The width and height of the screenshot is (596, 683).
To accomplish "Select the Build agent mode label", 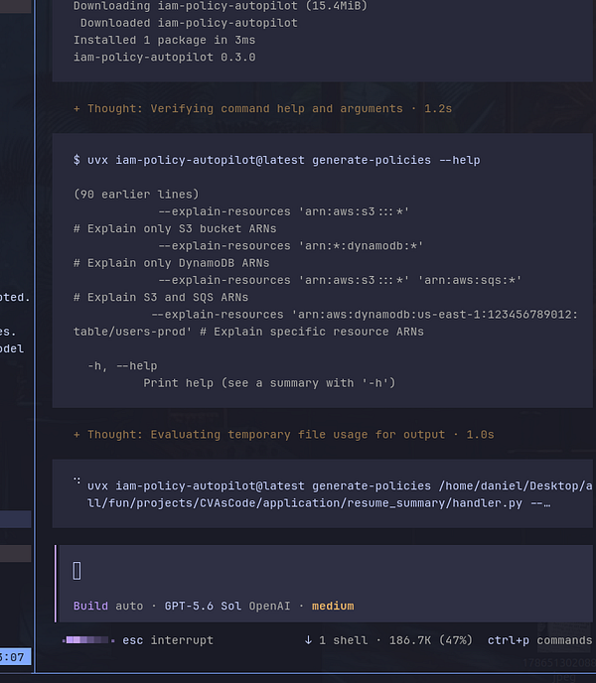I will click(90, 606).
